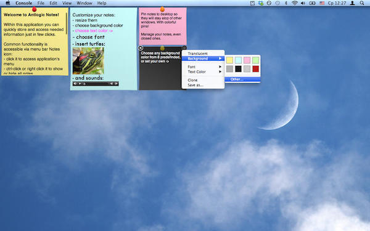Click 'Welcome to Antlogic Notes!' heading
Screen dimensions: 370x231
click(x=31, y=15)
